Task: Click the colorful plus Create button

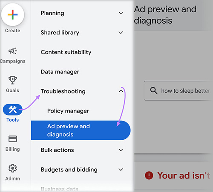Action: point(13,14)
